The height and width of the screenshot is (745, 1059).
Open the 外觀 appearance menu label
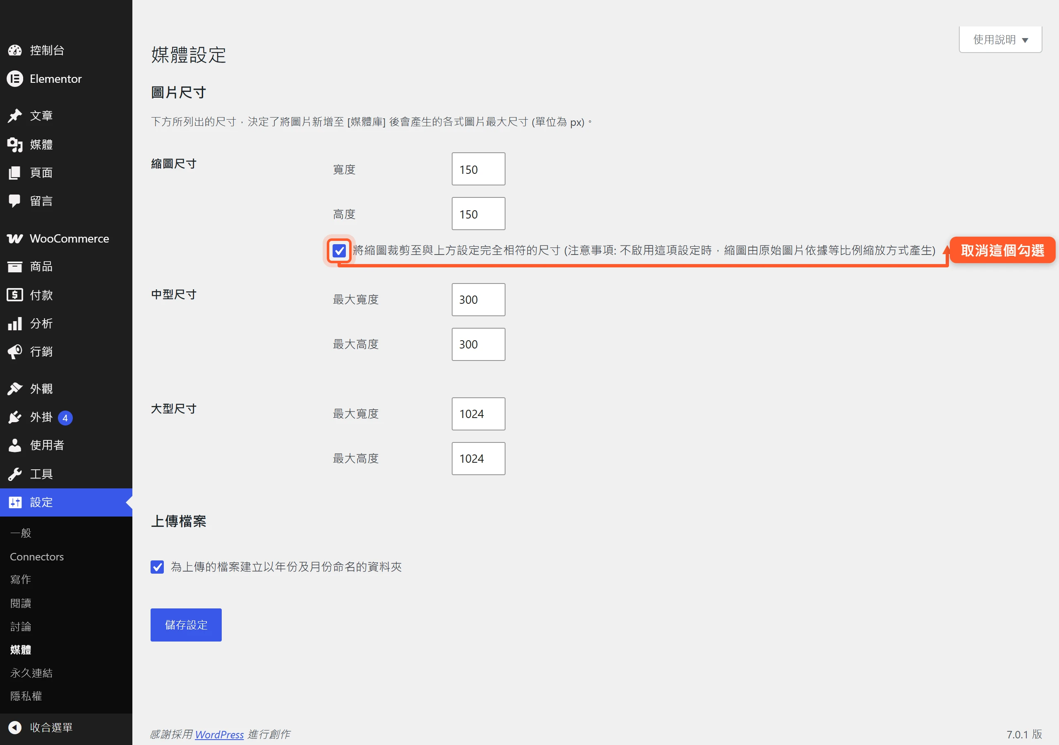point(41,389)
